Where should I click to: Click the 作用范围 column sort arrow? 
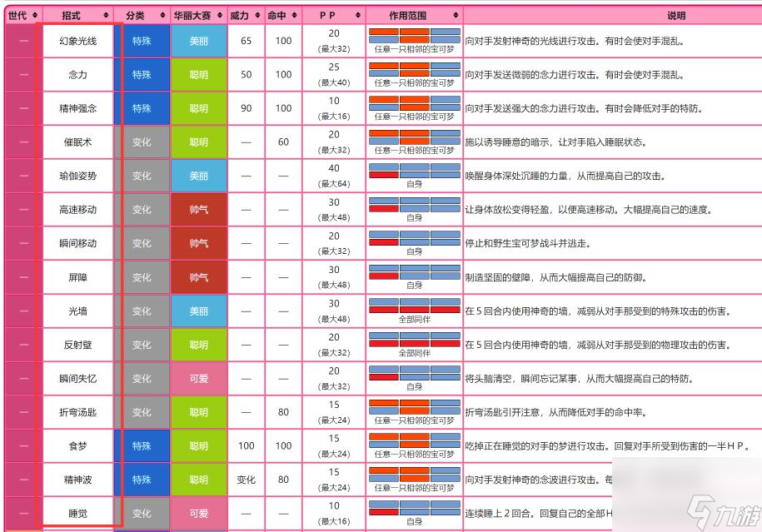pyautogui.click(x=456, y=16)
